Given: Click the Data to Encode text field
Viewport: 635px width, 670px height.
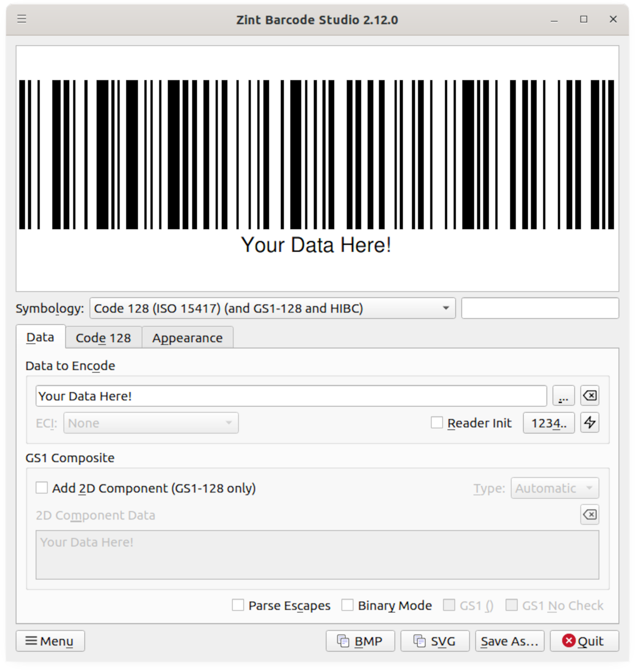Looking at the screenshot, I should (291, 396).
